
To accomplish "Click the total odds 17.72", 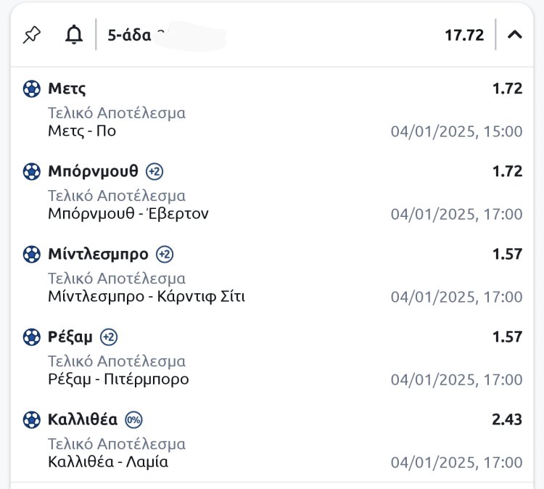I will pyautogui.click(x=464, y=35).
